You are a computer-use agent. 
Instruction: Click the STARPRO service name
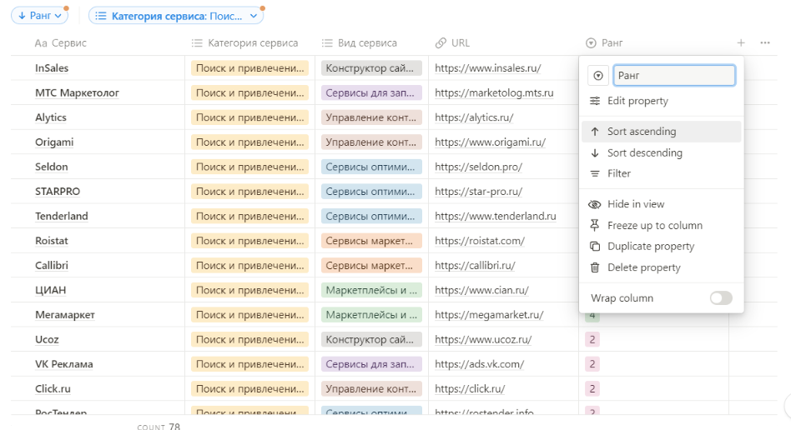pyautogui.click(x=58, y=192)
